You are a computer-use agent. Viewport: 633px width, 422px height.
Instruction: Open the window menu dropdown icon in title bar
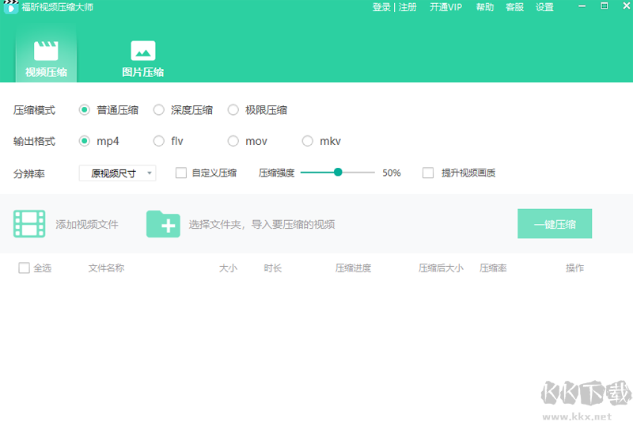point(582,7)
